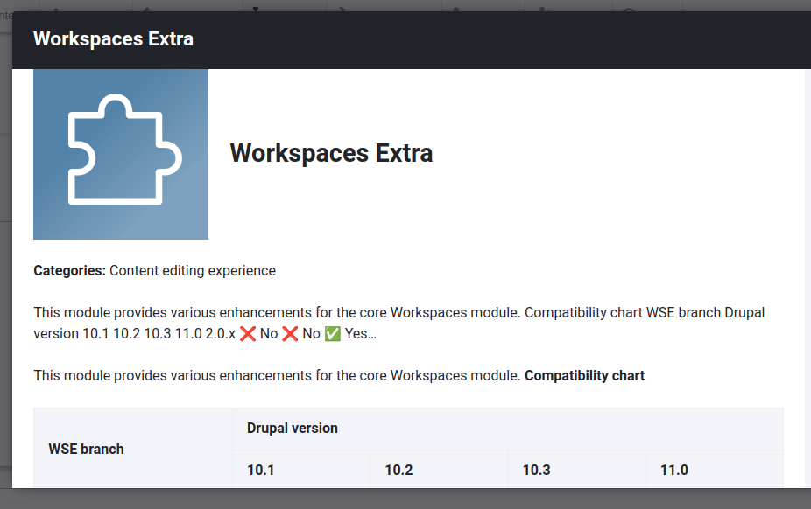Click the 10.2 version column header
This screenshot has width=811, height=509.
point(398,471)
